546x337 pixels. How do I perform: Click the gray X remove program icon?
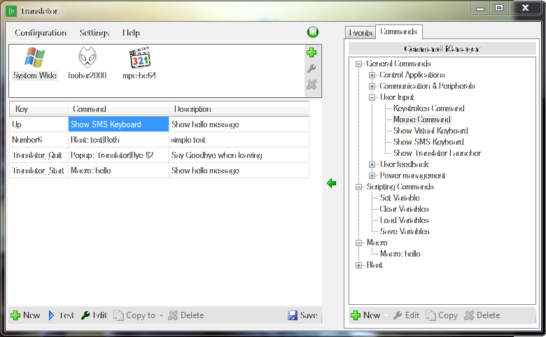[x=311, y=85]
